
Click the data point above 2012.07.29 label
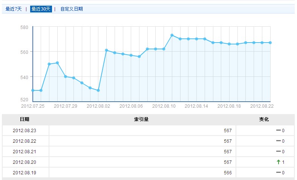(66, 76)
